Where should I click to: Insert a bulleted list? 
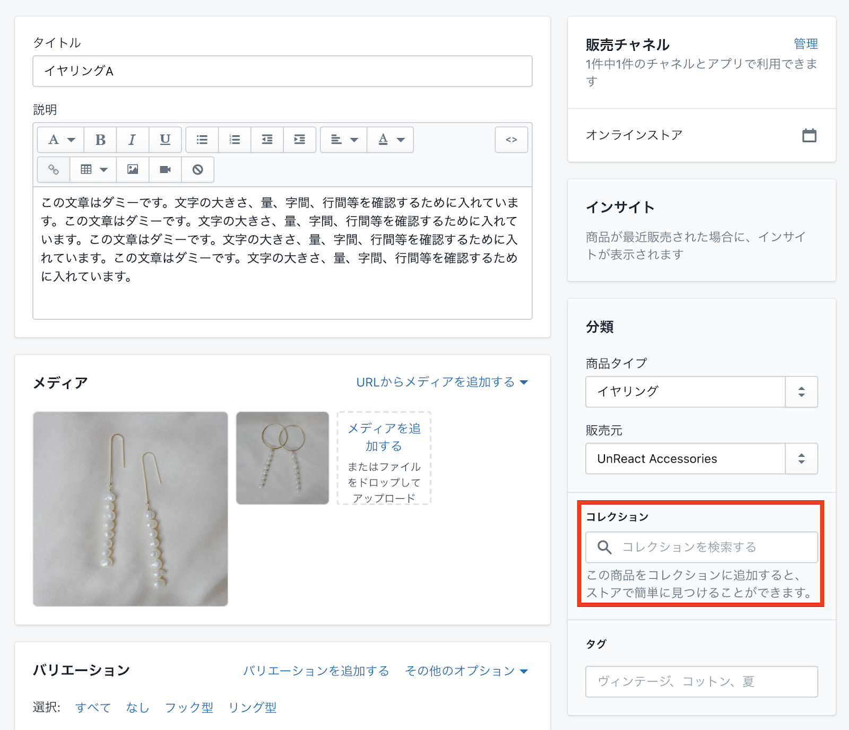point(202,140)
